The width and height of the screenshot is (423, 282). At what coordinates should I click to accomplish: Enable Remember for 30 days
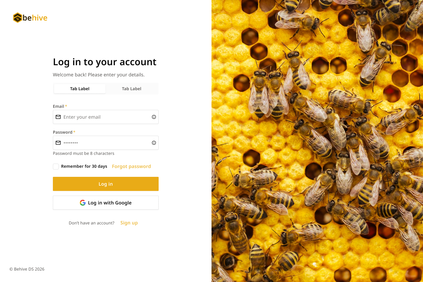click(56, 166)
